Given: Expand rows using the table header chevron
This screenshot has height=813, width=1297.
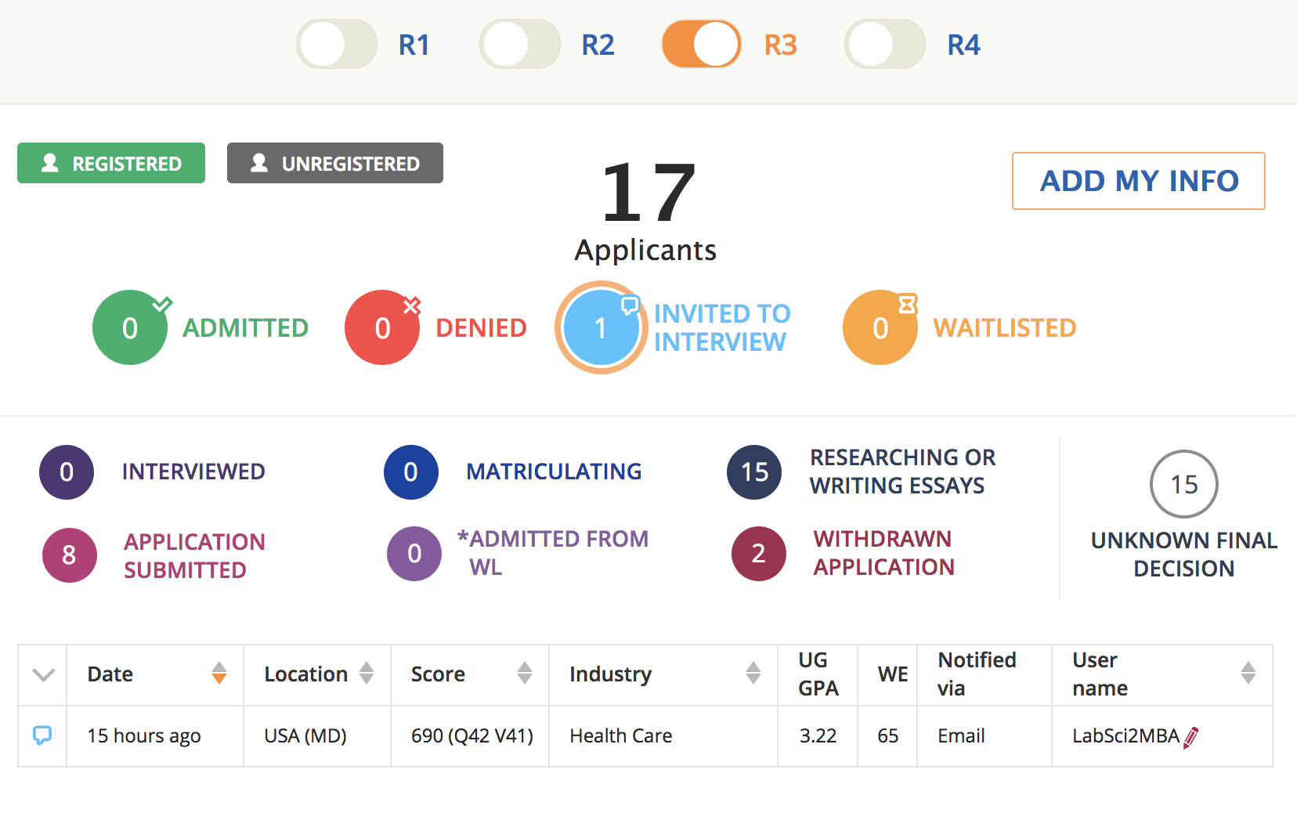Looking at the screenshot, I should tap(44, 674).
